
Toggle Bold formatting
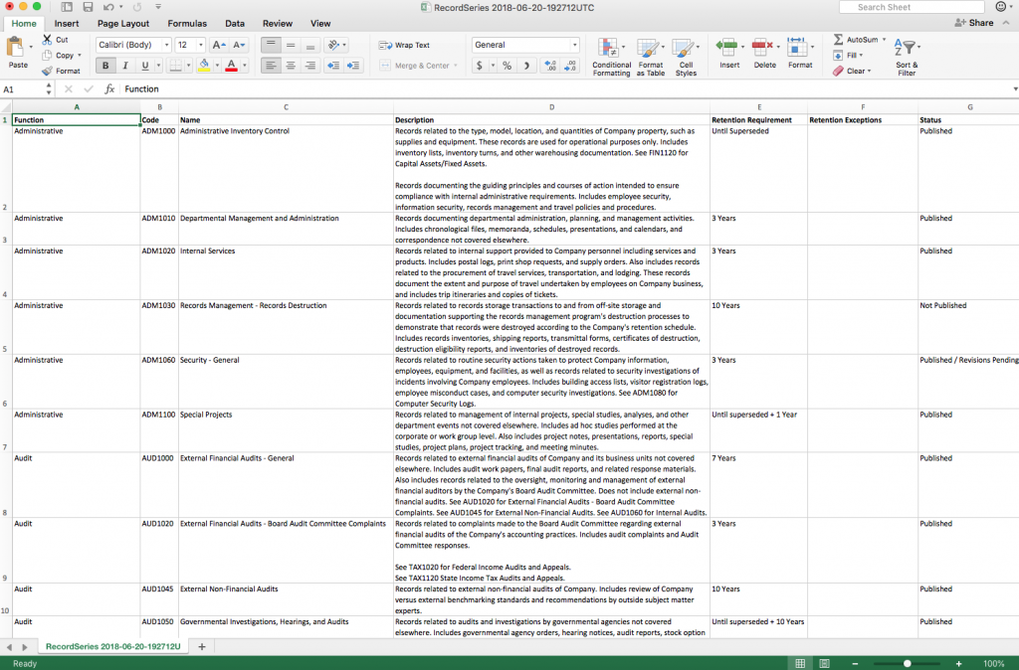pos(105,66)
